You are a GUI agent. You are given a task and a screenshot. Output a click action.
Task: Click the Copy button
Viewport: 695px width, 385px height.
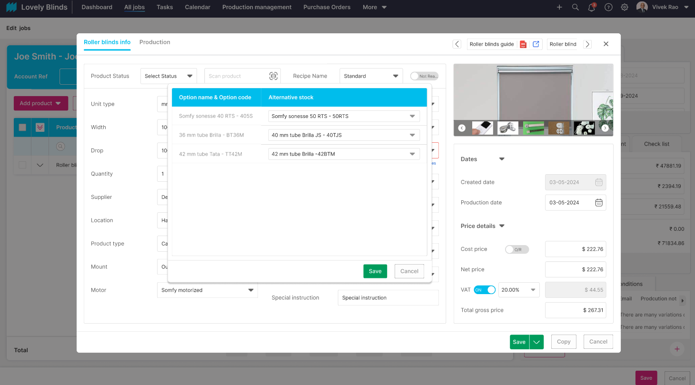[564, 342]
